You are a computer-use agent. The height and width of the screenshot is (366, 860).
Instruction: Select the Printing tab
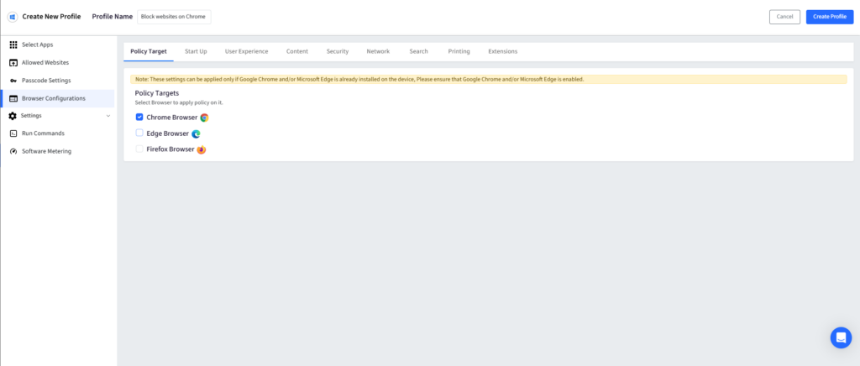459,51
